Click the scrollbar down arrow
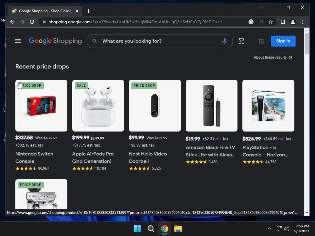 307,213
